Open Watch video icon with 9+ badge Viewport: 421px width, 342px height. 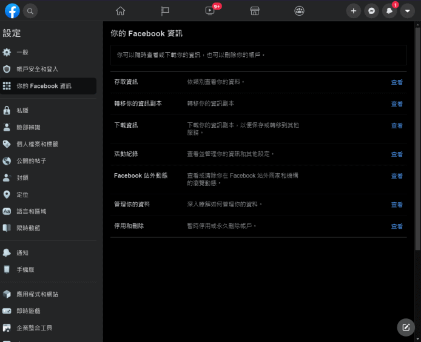[x=210, y=11]
